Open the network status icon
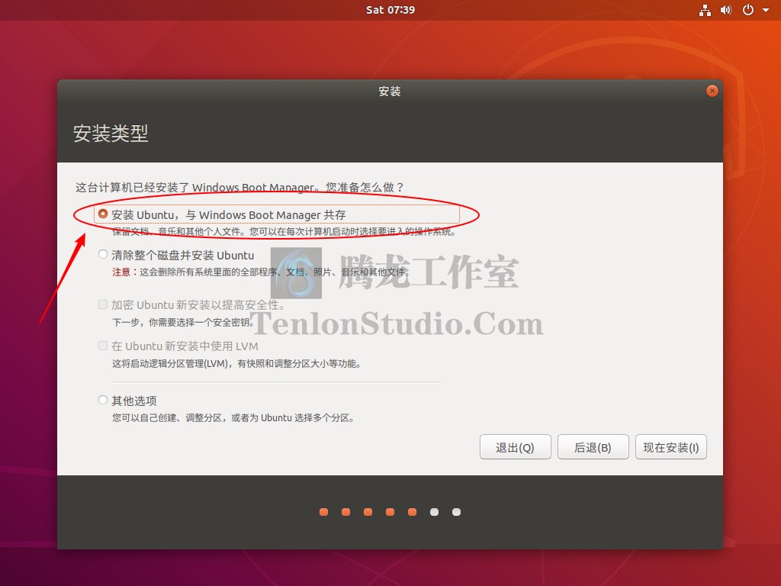781x586 pixels. (x=705, y=10)
